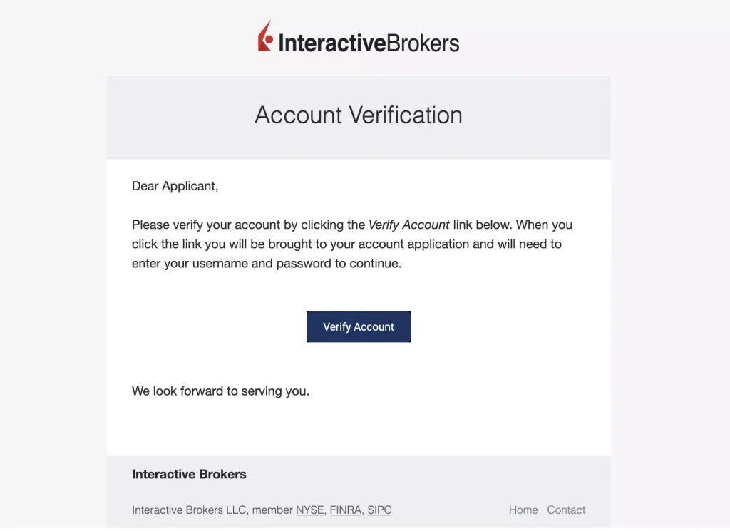Click the Contact link in the footer

[566, 510]
